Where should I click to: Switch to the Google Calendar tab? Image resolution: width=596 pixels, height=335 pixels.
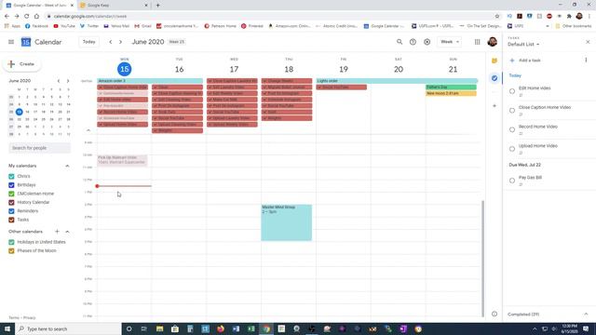coord(39,6)
